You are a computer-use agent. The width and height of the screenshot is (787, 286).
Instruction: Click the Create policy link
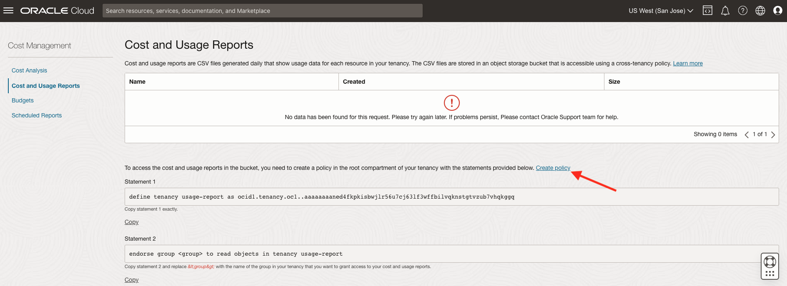(x=553, y=168)
